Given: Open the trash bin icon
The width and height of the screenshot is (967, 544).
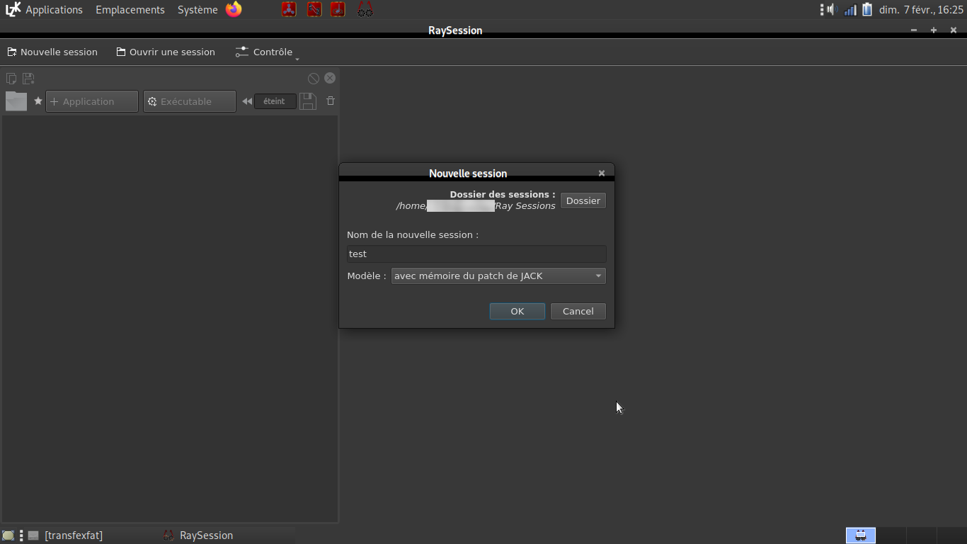Looking at the screenshot, I should point(331,101).
